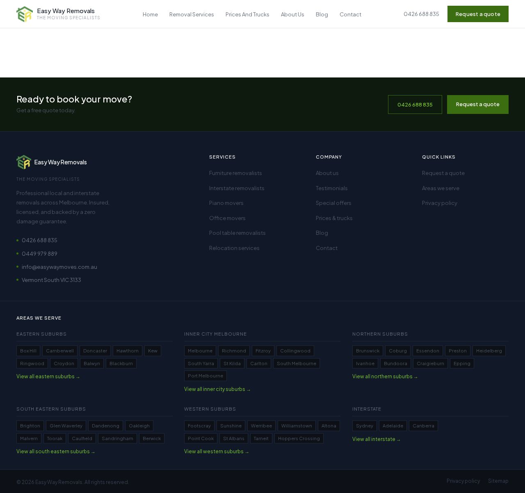This screenshot has width=525, height=493.
Task: Select the Toorak suburb tag
Action: point(55,438)
